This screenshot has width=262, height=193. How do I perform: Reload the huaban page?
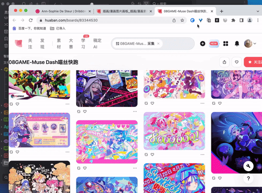coord(31,20)
